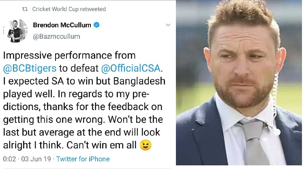Click the retweet arrows icon
This screenshot has height=169, width=304.
25,9
